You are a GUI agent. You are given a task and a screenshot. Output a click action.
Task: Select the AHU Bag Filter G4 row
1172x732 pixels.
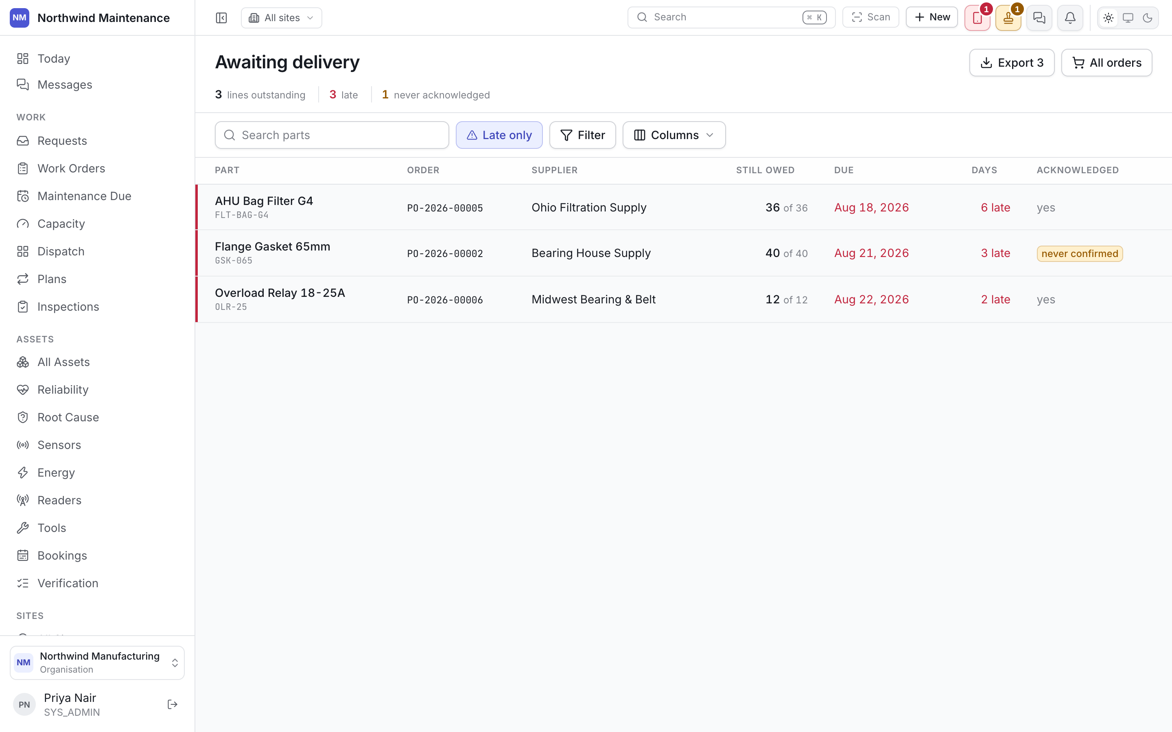tap(683, 207)
